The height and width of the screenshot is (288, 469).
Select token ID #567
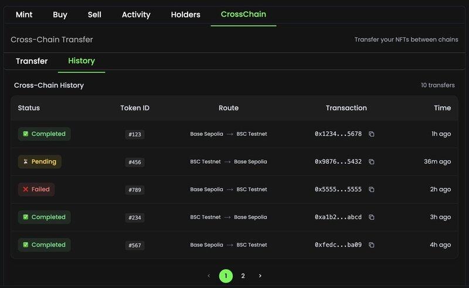pyautogui.click(x=135, y=246)
